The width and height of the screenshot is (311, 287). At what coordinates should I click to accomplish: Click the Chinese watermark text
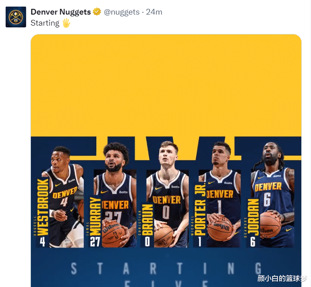tap(282, 279)
